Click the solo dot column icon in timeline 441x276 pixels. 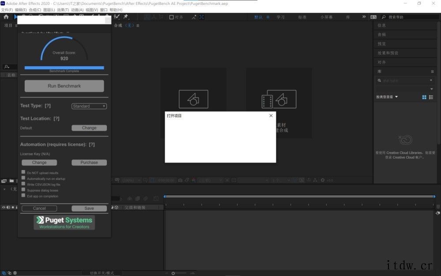click(13, 208)
